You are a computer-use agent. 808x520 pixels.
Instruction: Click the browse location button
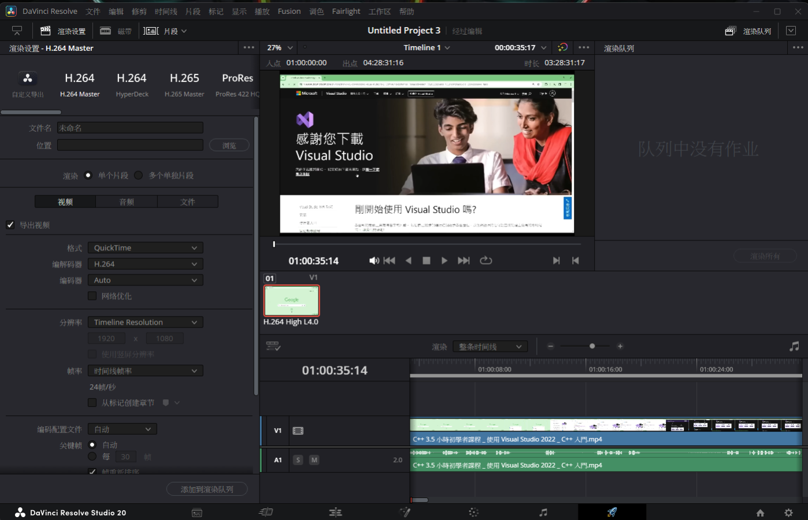click(x=229, y=146)
